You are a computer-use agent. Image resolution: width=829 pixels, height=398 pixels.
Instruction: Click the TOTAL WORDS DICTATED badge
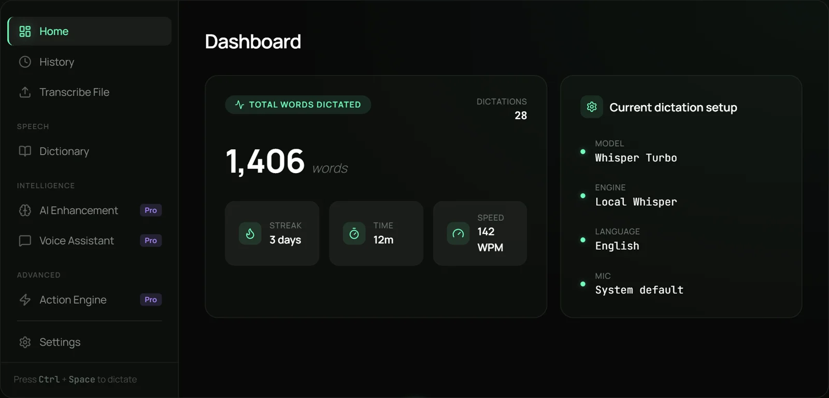(298, 104)
